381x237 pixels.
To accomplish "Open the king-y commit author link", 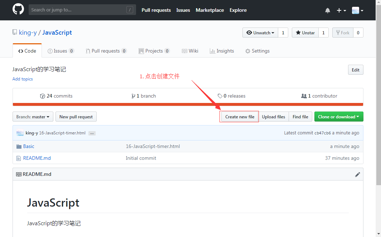I will pos(32,133).
